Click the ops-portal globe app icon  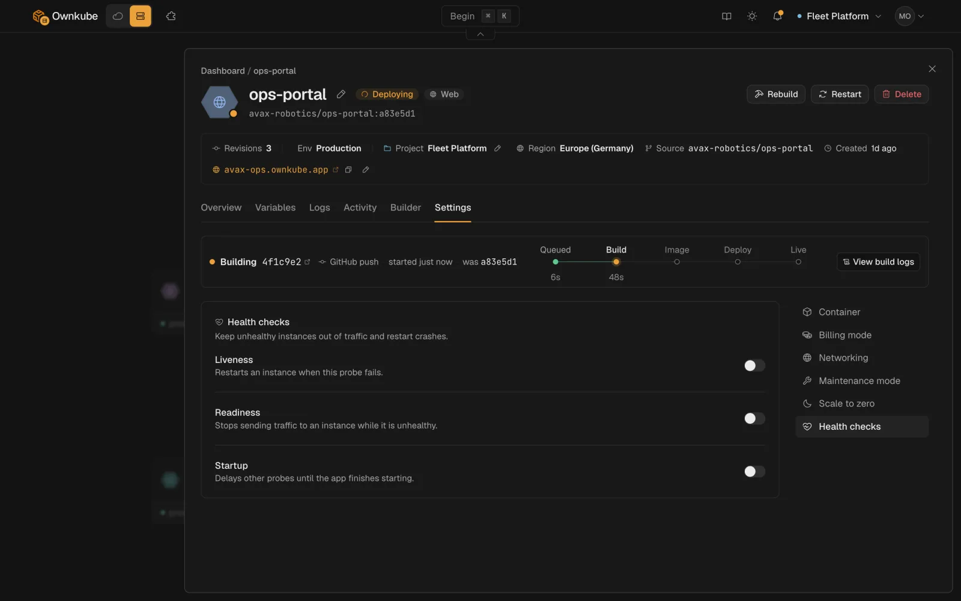pos(220,102)
